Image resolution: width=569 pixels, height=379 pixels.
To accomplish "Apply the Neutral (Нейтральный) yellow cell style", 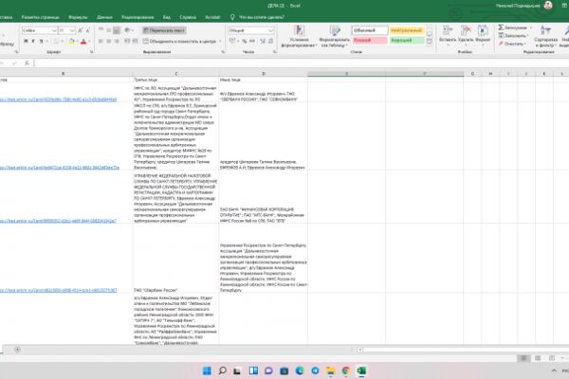I will 407,30.
